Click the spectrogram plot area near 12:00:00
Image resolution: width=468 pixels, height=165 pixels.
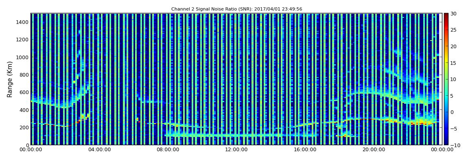click(x=236, y=79)
